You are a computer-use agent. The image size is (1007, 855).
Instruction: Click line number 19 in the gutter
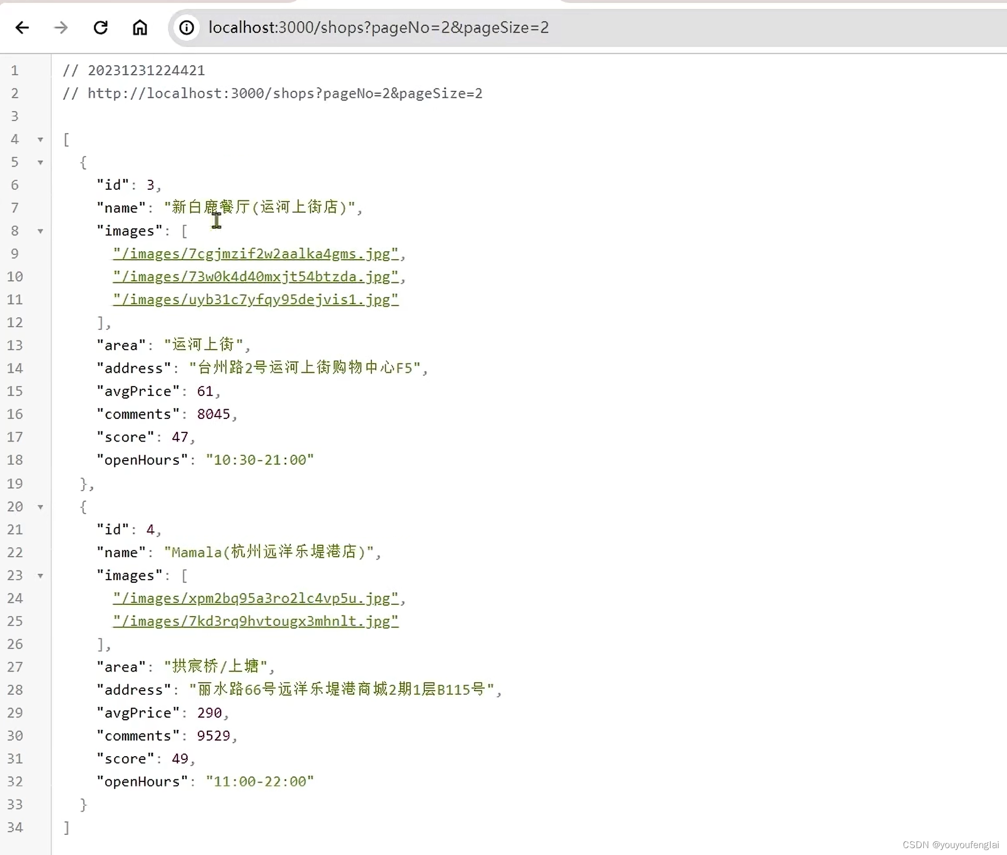(15, 484)
